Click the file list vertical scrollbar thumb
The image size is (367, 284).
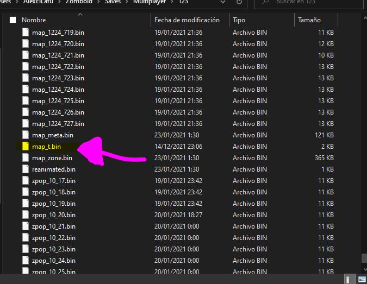pyautogui.click(x=364, y=258)
